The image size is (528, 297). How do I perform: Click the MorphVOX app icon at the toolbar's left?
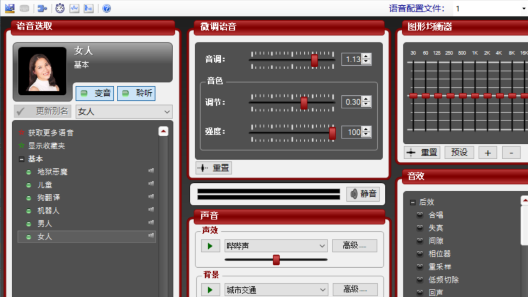tap(9, 8)
